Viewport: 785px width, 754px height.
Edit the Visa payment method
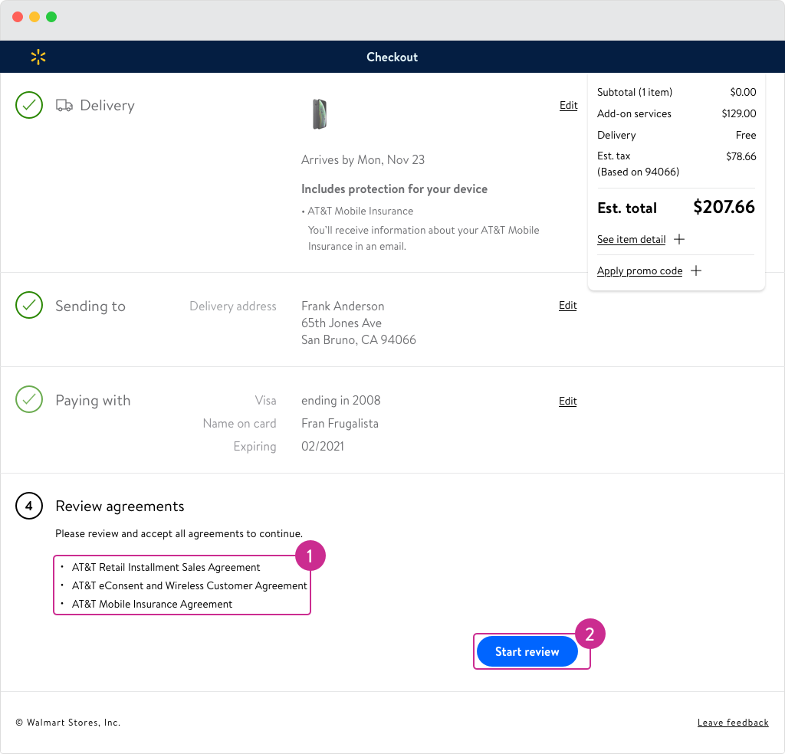(x=567, y=401)
